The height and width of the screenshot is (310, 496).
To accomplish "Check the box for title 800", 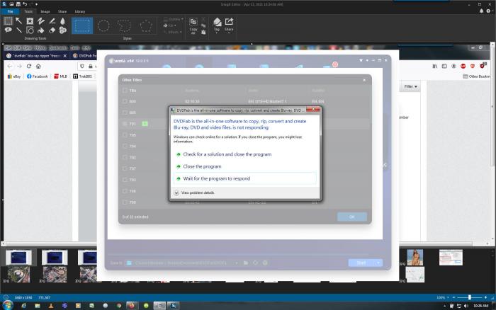I will [x=124, y=101].
